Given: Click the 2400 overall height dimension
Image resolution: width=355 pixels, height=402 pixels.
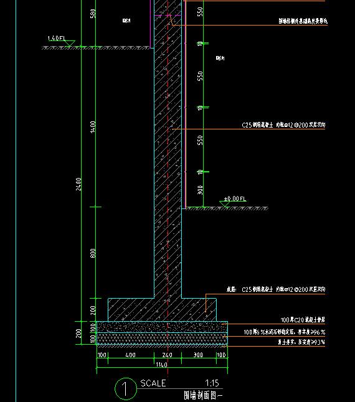Looking at the screenshot, I should (x=78, y=184).
